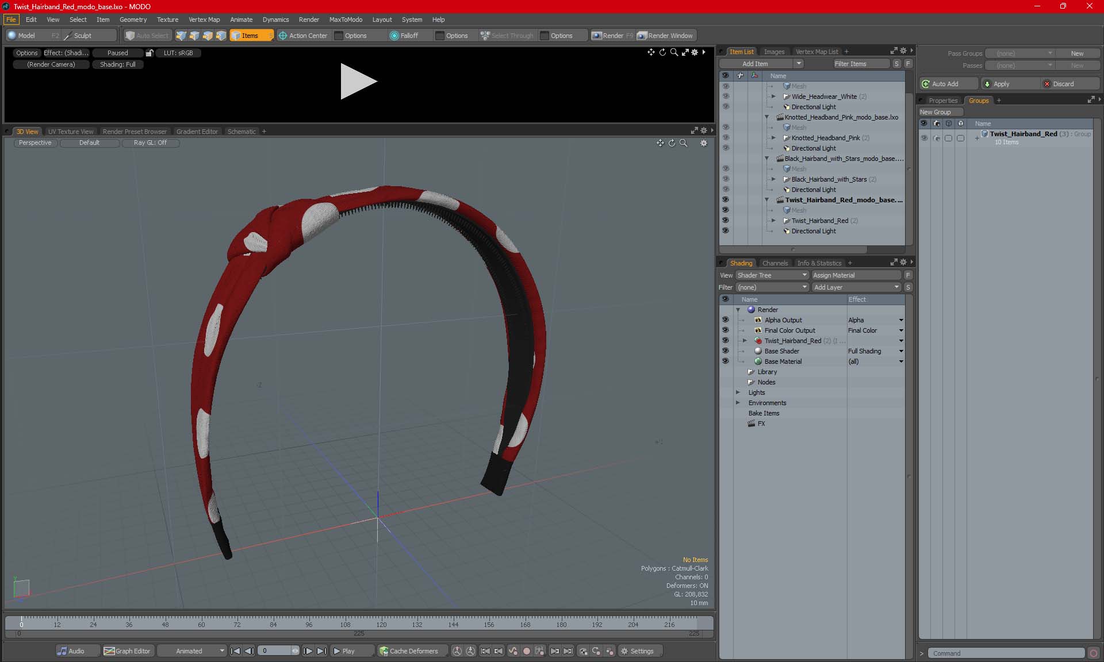Toggle Alpha Output visibility eye
This screenshot has width=1104, height=662.
click(725, 320)
